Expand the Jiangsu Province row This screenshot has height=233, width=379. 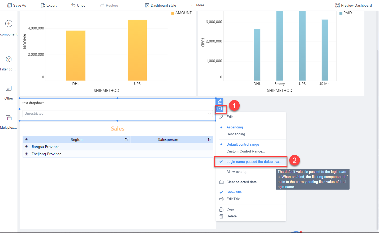(26, 146)
